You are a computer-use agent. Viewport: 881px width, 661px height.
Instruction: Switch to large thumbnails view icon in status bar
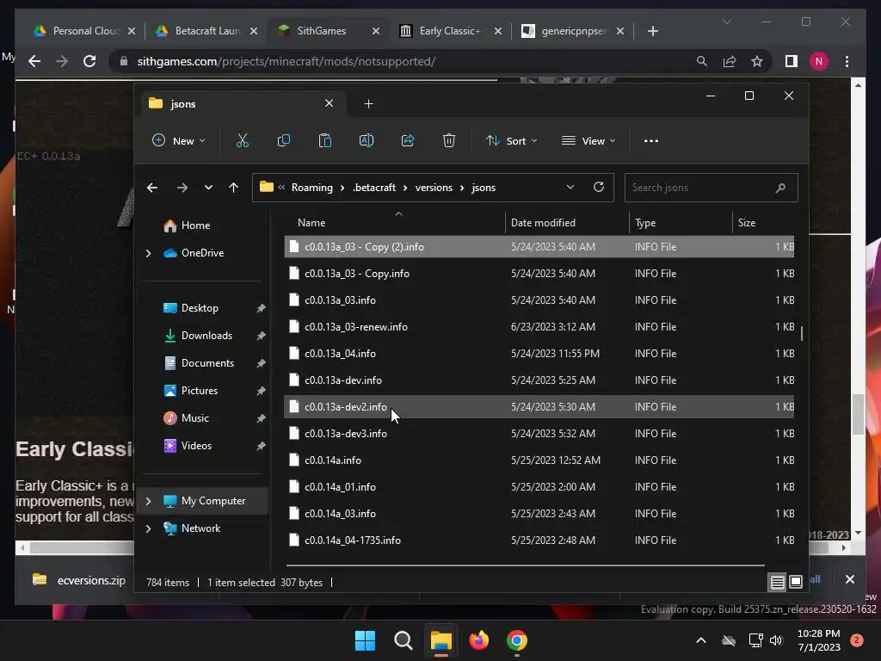pos(796,583)
